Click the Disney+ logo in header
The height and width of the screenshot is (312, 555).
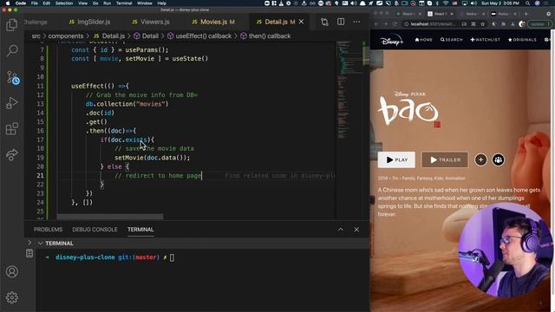[x=392, y=41]
